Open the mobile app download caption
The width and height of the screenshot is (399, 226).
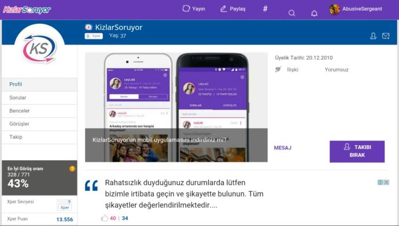[159, 140]
